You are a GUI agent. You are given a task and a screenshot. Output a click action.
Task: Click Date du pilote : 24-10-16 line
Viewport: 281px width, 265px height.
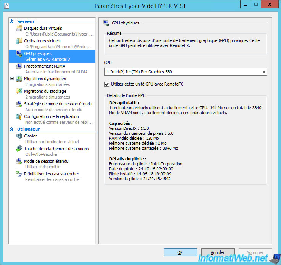pos(141,169)
